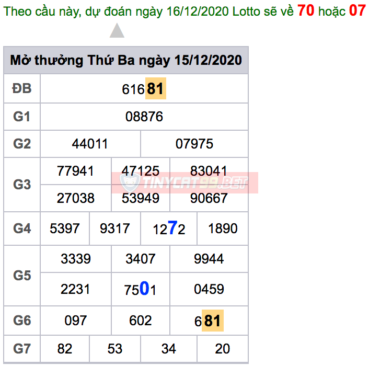Click the G4 result 5397
Screen dimensions: 369x365
65,229
